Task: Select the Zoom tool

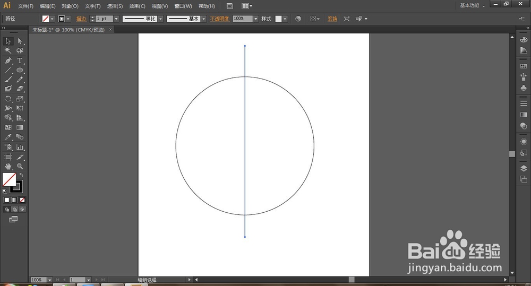Action: 20,166
